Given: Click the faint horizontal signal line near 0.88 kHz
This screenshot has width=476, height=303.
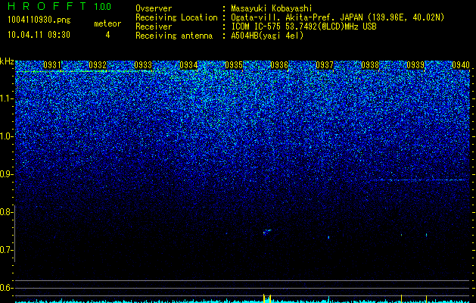Looking at the screenshot, I should (419, 180).
